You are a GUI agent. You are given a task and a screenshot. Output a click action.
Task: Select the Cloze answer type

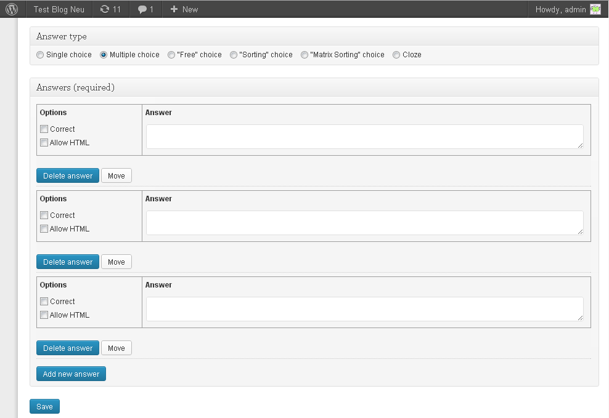(x=396, y=55)
